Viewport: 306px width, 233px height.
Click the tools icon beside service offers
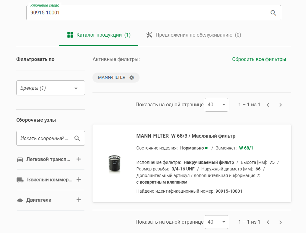pyautogui.click(x=149, y=35)
